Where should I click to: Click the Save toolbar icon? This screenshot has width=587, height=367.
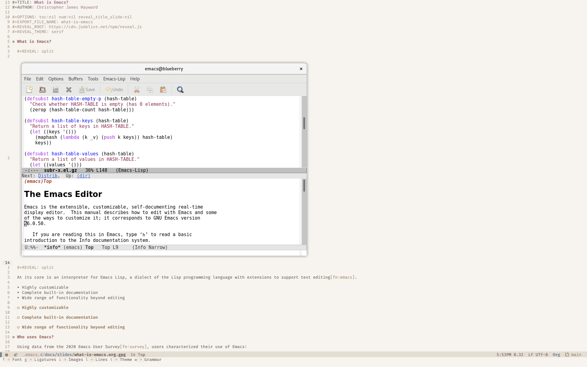[87, 89]
